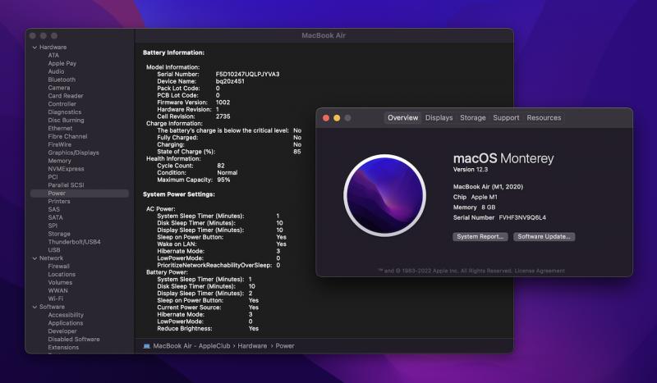The image size is (657, 383).
Task: Switch to the Displays tab
Action: pos(439,118)
